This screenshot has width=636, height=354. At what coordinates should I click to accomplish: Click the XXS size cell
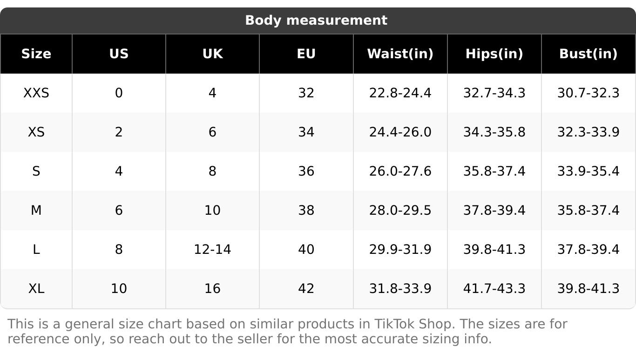[x=36, y=93]
